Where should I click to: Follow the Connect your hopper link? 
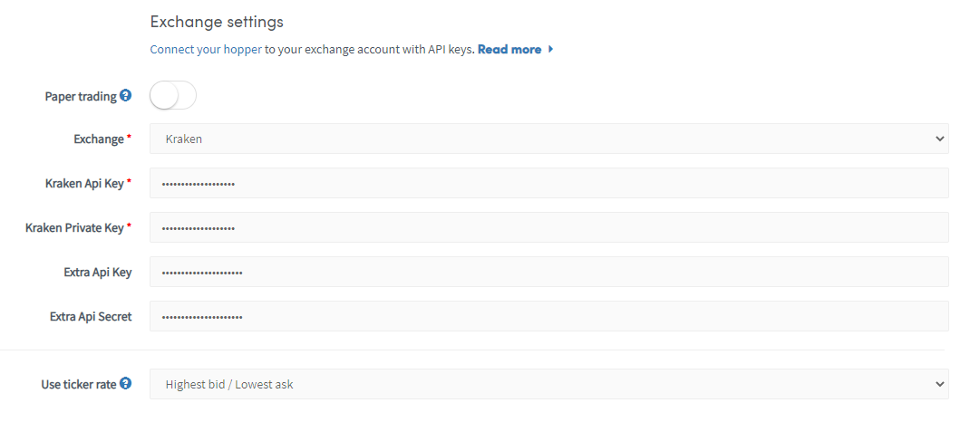pyautogui.click(x=206, y=50)
